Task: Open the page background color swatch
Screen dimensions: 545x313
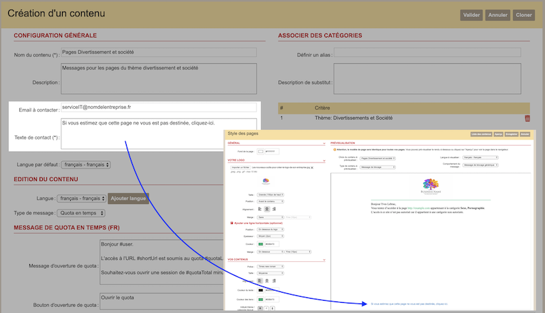Action: coord(260,150)
